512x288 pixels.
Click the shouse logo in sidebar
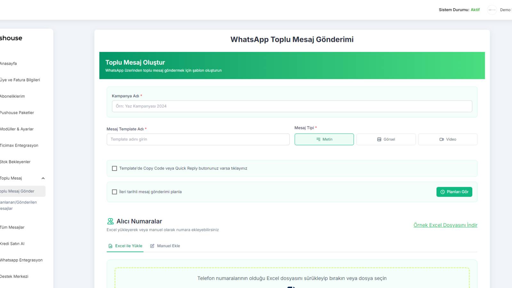(x=11, y=38)
